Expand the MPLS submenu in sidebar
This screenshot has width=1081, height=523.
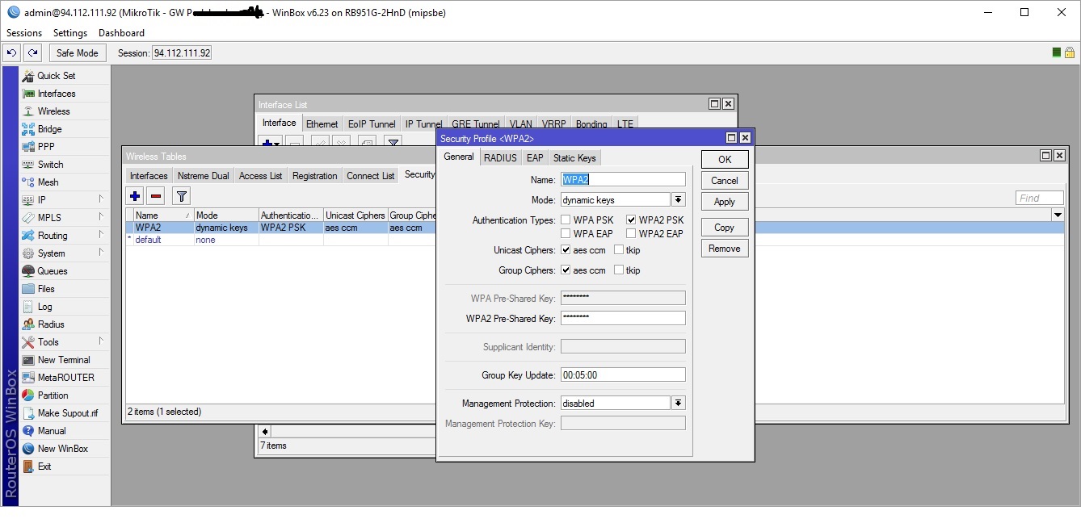(101, 216)
